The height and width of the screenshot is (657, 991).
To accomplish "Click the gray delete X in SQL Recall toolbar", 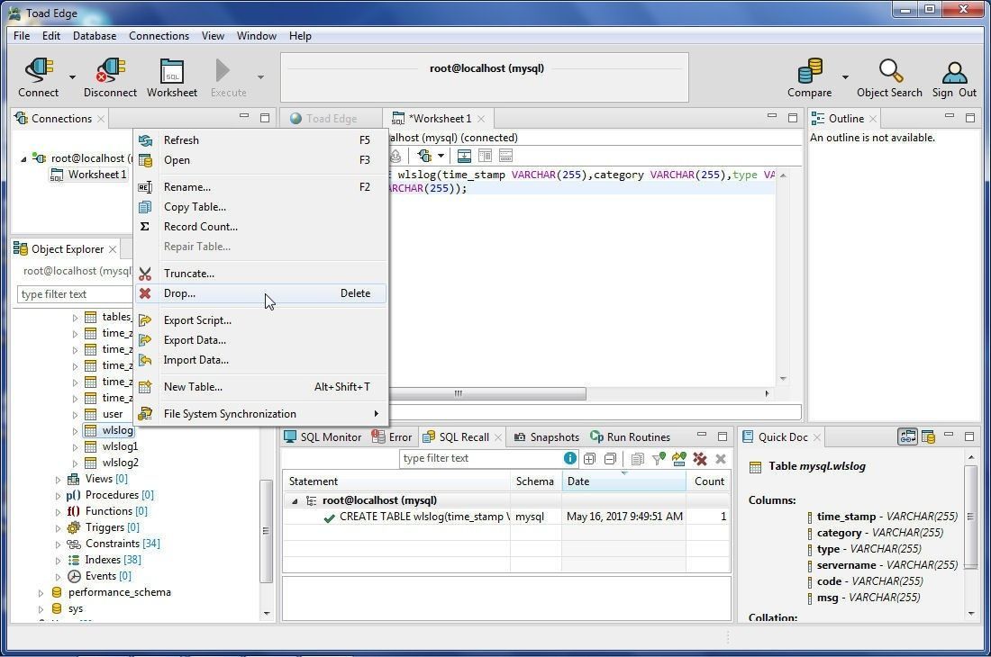I will [x=721, y=459].
